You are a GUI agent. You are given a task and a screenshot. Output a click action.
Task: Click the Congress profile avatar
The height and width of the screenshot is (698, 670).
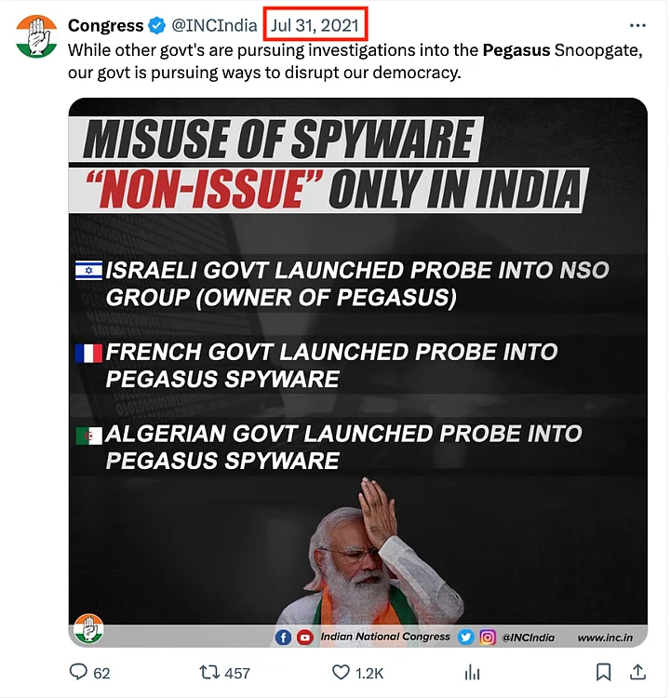pyautogui.click(x=36, y=35)
